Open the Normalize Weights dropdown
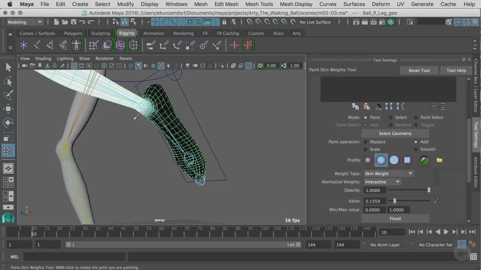Viewport: 481px width, 270px height. point(382,182)
